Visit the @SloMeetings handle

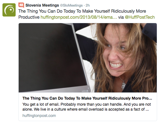pos(71,6)
